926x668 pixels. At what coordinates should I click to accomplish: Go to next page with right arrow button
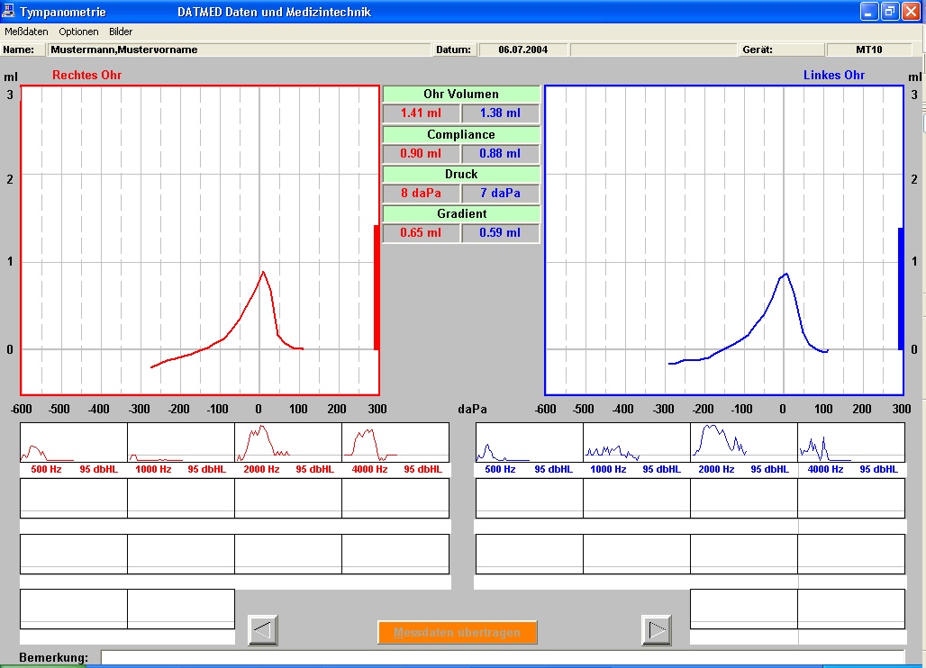(656, 630)
